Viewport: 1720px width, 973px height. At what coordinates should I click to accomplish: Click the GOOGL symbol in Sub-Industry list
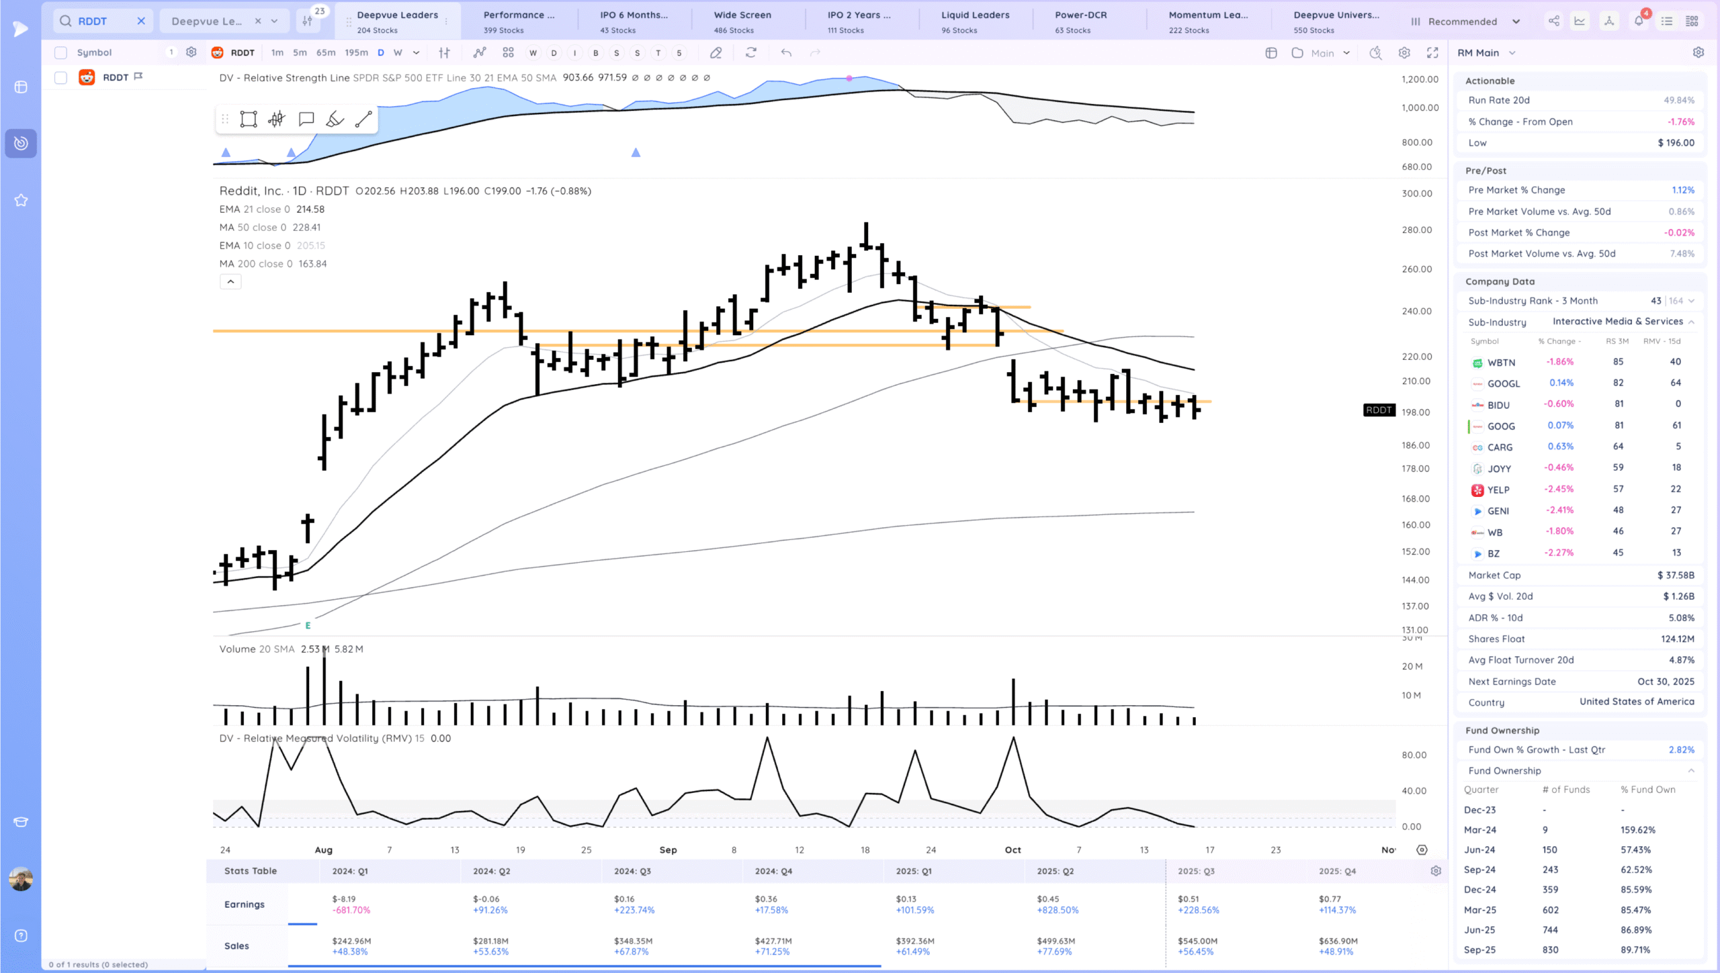[x=1503, y=383]
